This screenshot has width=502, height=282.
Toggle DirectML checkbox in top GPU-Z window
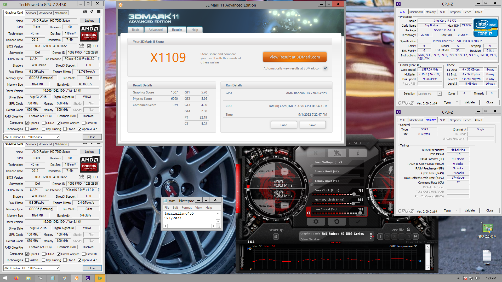click(84, 123)
